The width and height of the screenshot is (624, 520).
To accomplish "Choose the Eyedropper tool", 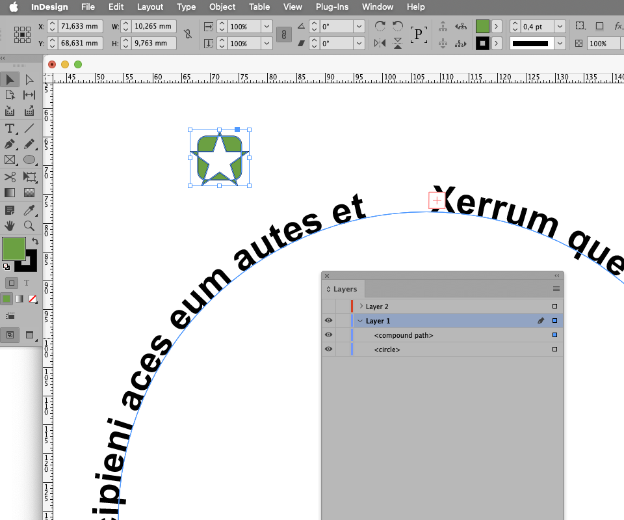I will (x=29, y=210).
